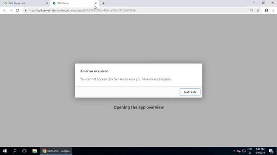
Task: Open the zoom magnifier icon in address bar
Action: [251, 10]
